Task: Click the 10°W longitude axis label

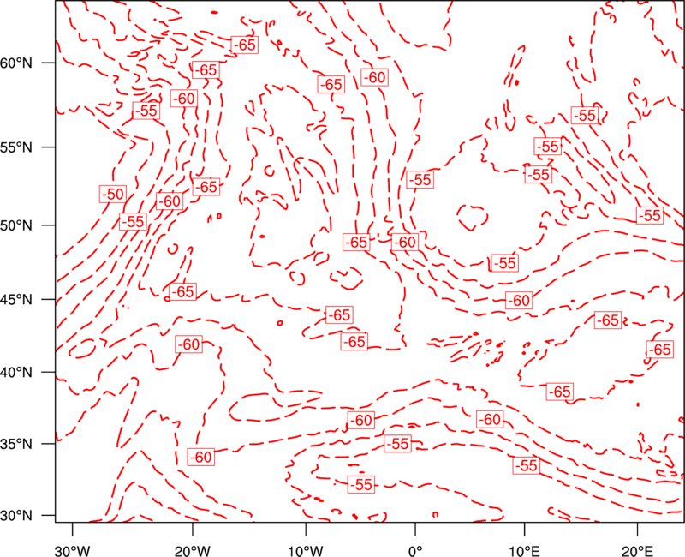Action: pos(306,550)
